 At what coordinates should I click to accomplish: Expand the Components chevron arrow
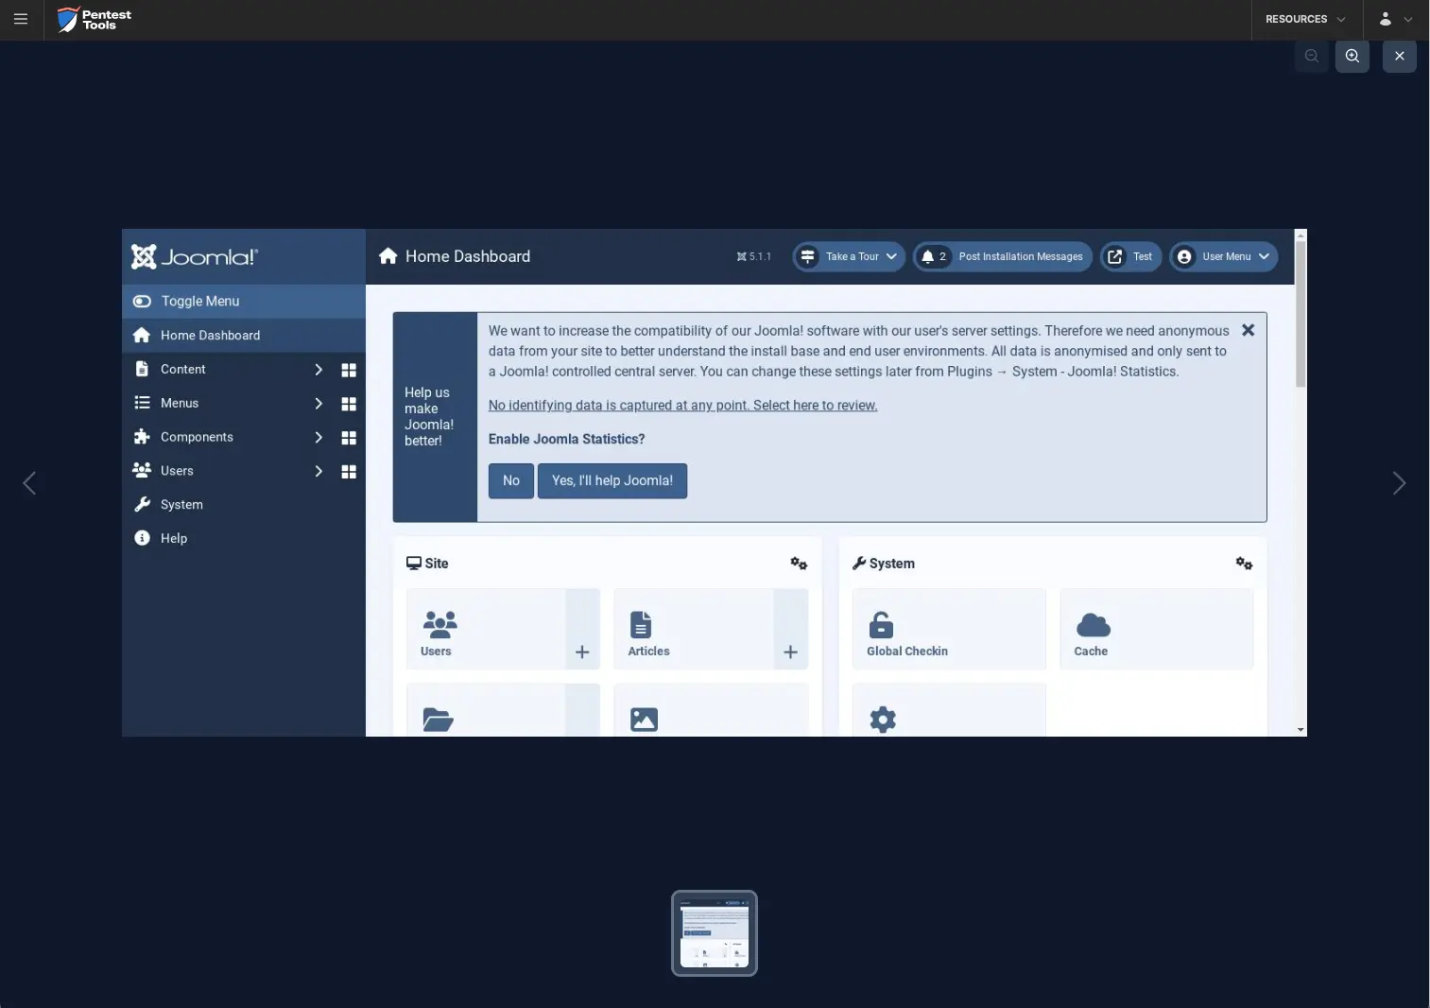pyautogui.click(x=319, y=438)
